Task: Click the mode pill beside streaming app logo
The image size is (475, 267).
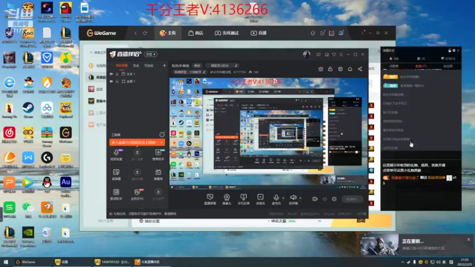Action: point(151,54)
